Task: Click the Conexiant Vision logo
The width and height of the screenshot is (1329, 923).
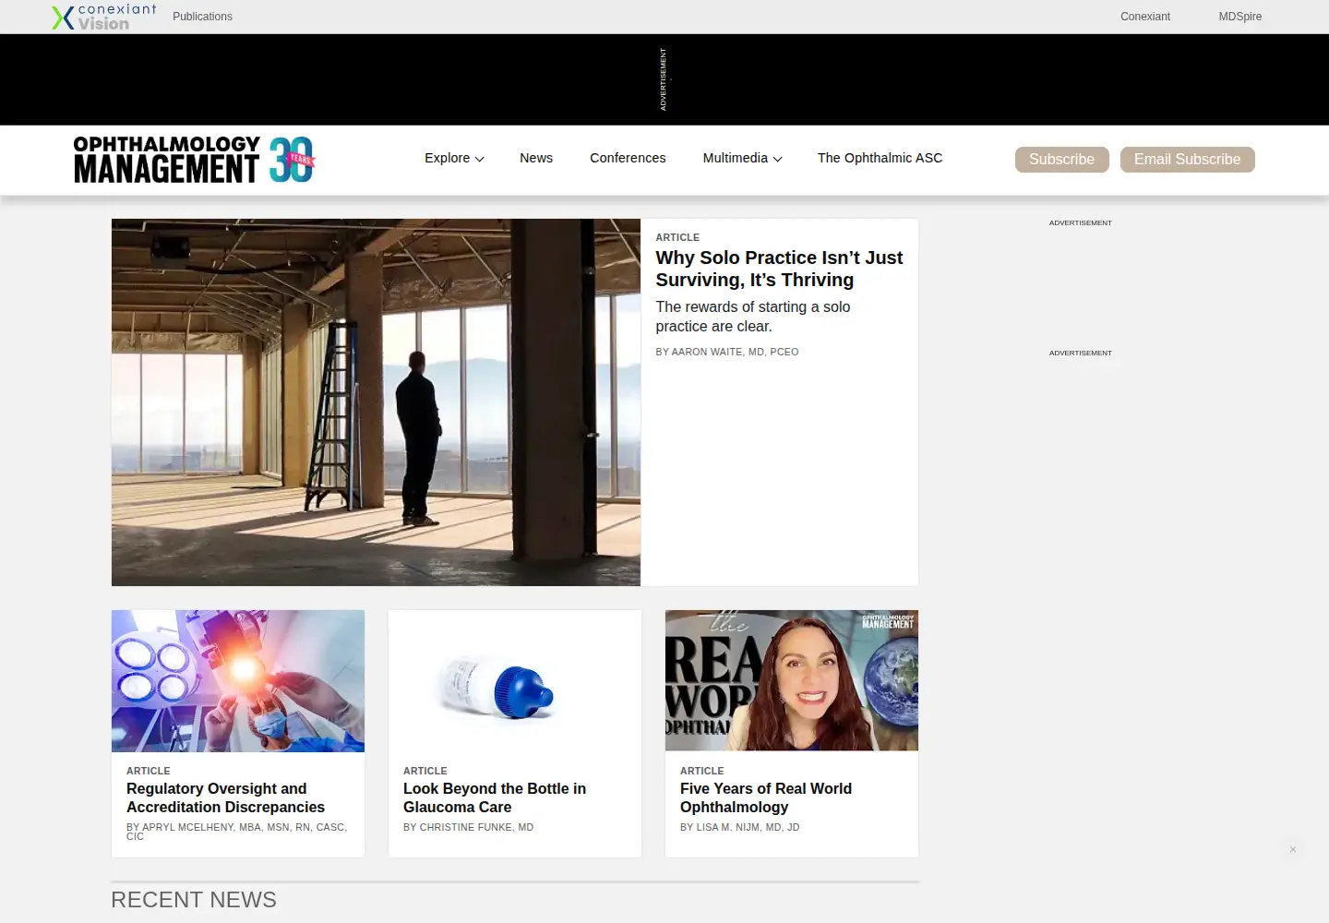Action: coord(104,17)
